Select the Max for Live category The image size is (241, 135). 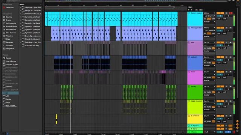tap(11, 33)
